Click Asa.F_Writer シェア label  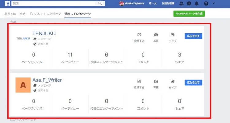[x=179, y=109]
